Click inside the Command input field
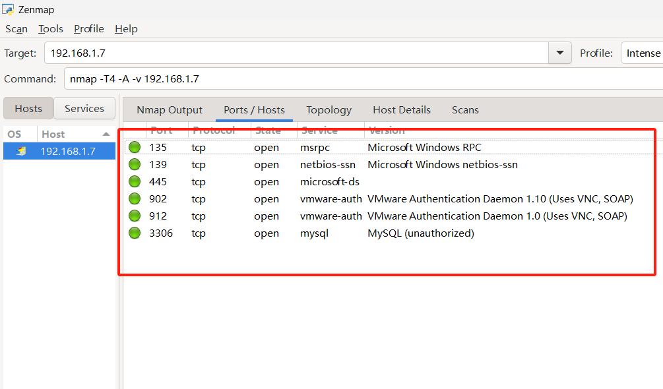Viewport: 663px width, 389px height. (x=363, y=79)
